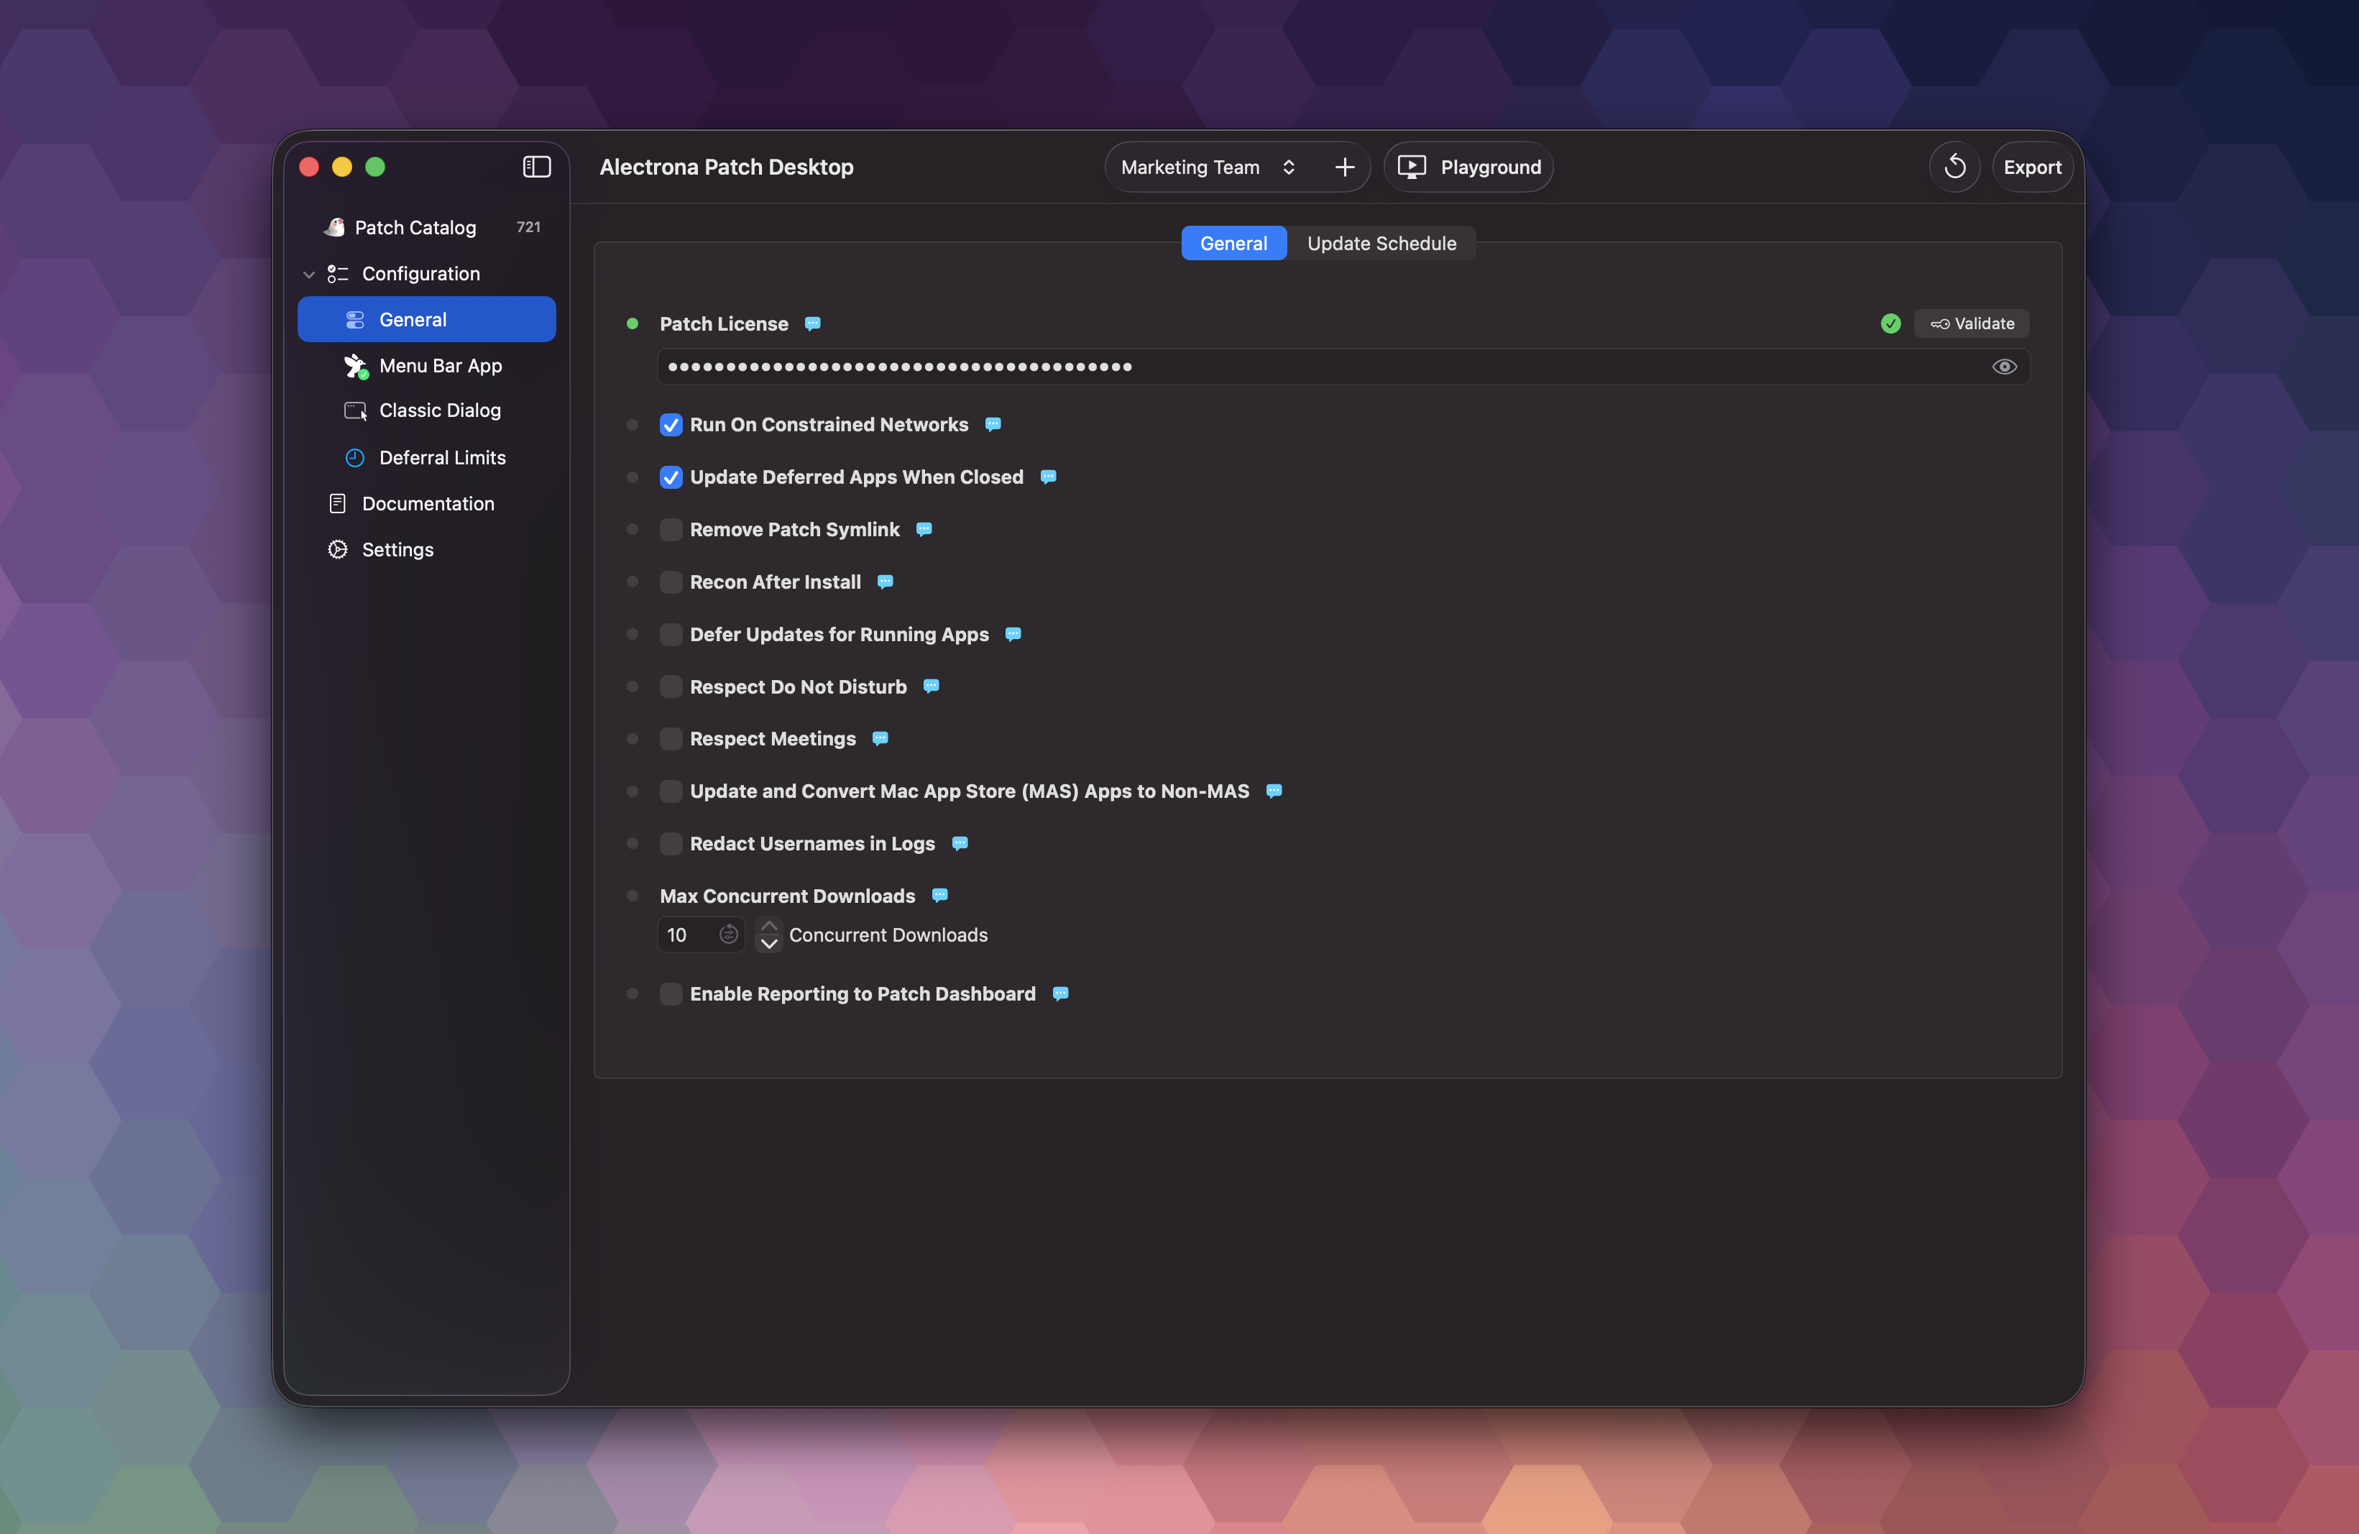Open Redact Usernames in Logs help bubble

pos(960,843)
